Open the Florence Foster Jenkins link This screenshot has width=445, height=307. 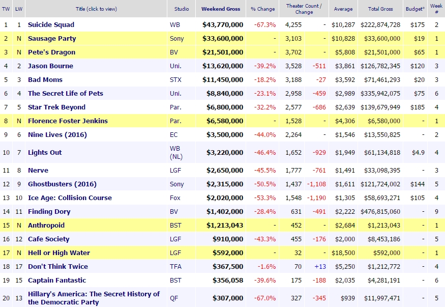coord(68,121)
